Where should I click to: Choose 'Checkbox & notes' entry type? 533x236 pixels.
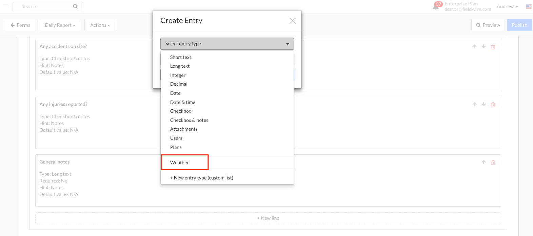tap(189, 120)
